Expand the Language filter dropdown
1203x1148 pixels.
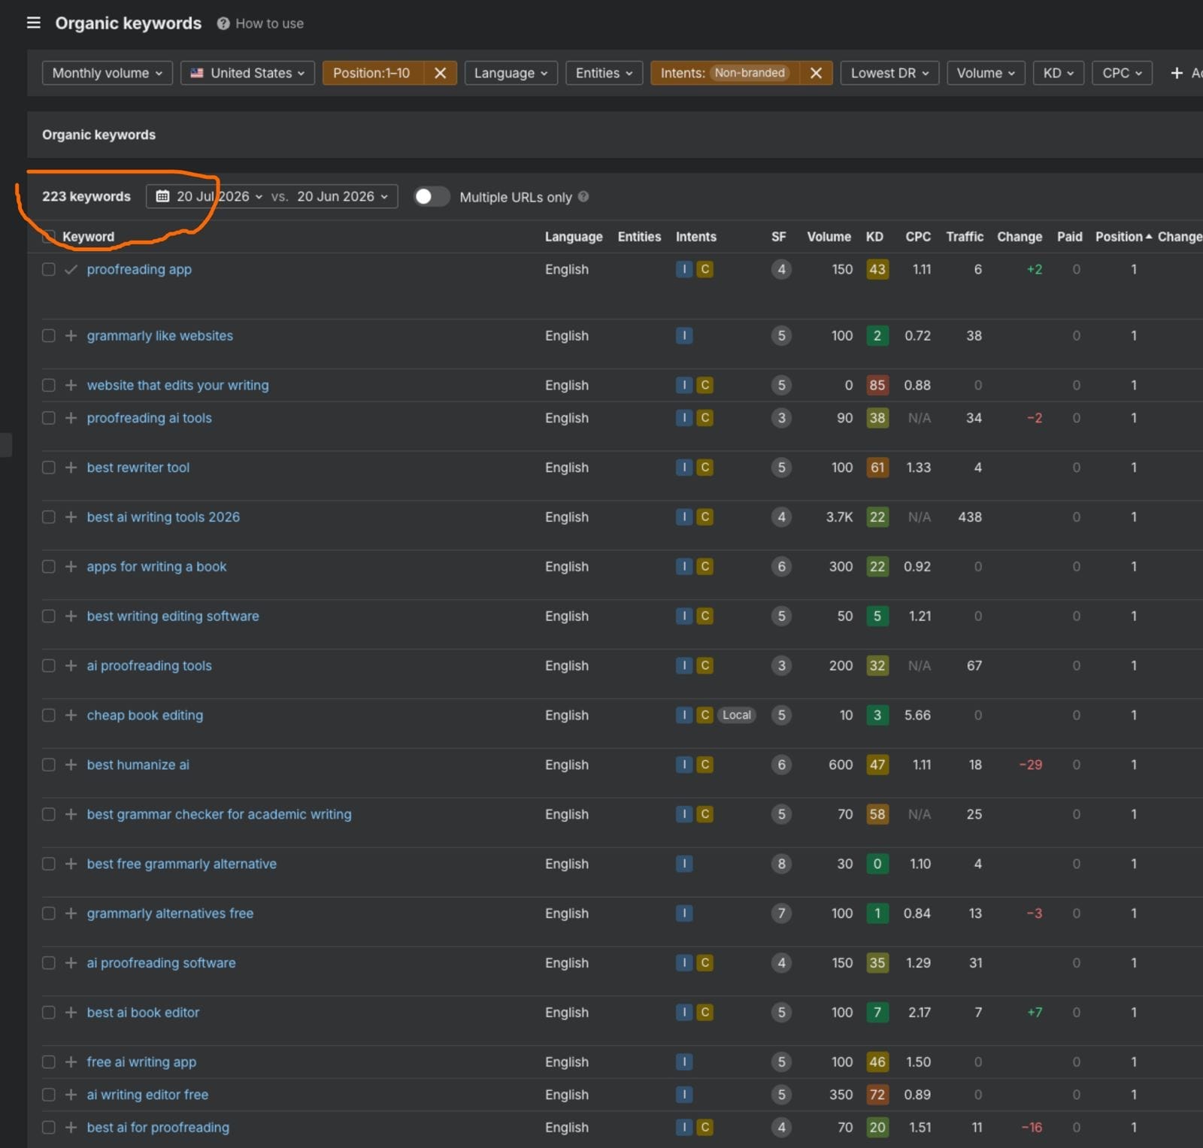tap(511, 73)
